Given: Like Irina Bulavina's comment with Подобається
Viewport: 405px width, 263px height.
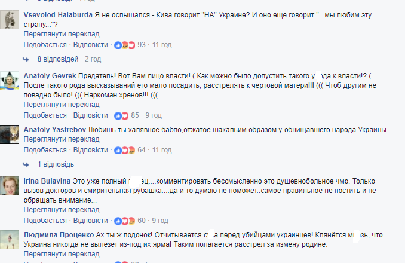Looking at the screenshot, I should pyautogui.click(x=45, y=221).
